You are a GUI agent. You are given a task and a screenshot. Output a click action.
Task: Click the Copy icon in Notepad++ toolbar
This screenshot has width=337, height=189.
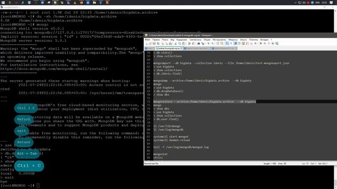click(180, 44)
